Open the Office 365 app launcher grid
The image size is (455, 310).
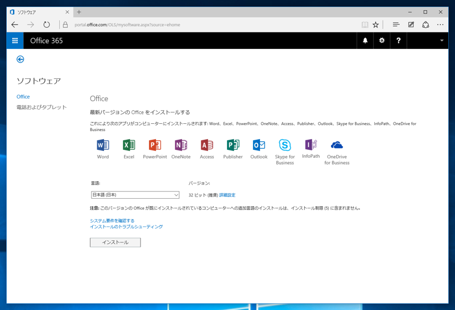15,40
